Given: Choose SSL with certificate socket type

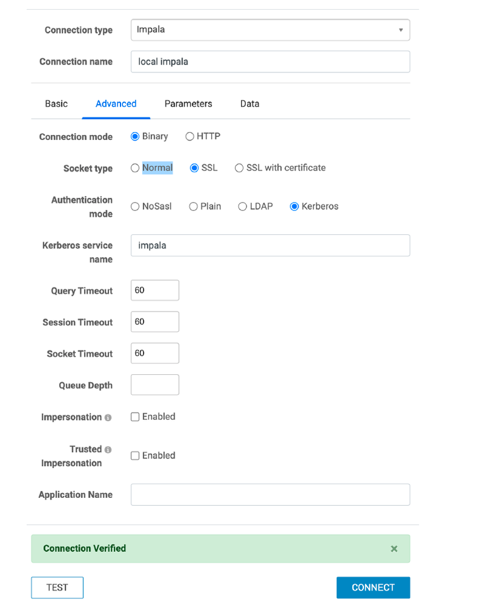Looking at the screenshot, I should pyautogui.click(x=239, y=168).
